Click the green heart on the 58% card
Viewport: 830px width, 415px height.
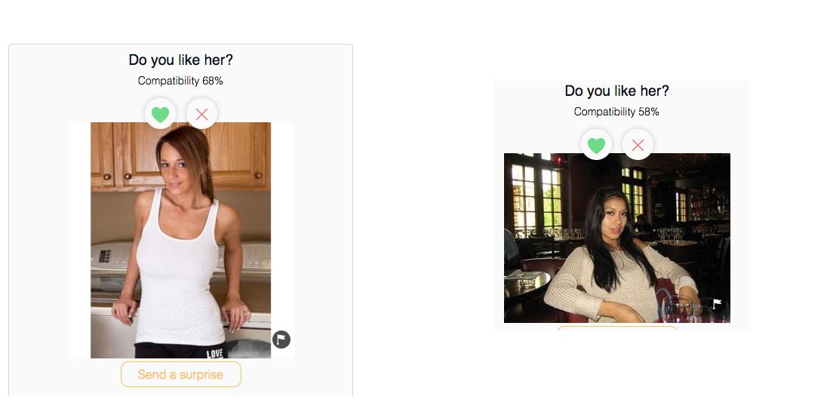[597, 145]
